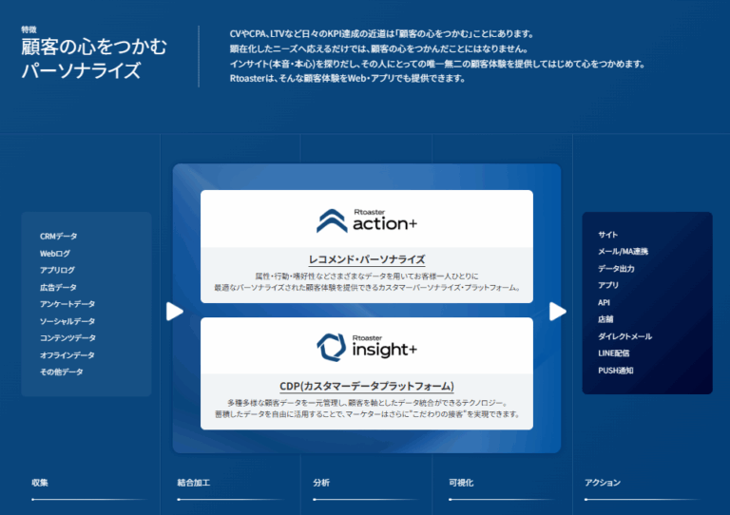Select CRMデータ in the data list
The width and height of the screenshot is (730, 515).
coord(59,237)
